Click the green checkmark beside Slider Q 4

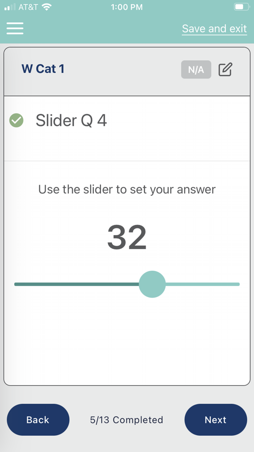tap(16, 120)
